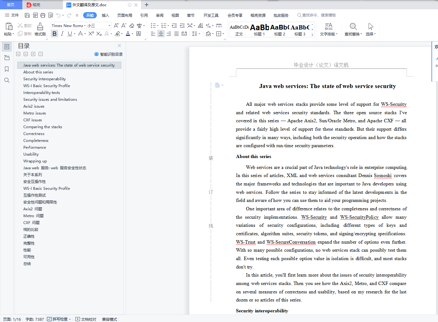Toggle underline formatting

point(70,34)
